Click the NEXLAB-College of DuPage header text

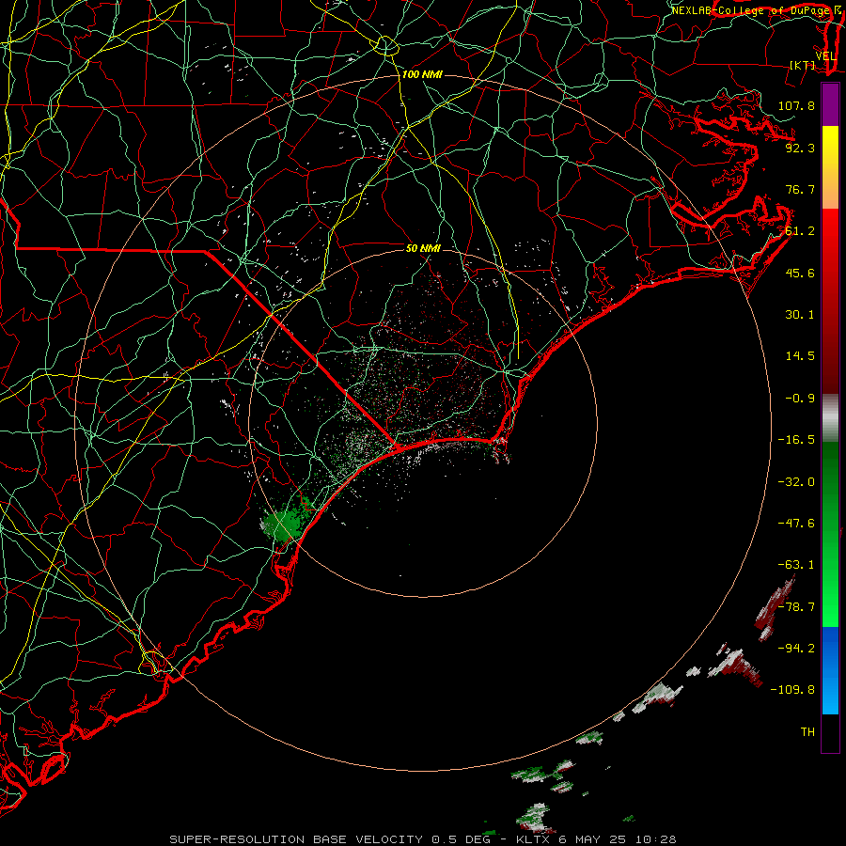pos(752,10)
